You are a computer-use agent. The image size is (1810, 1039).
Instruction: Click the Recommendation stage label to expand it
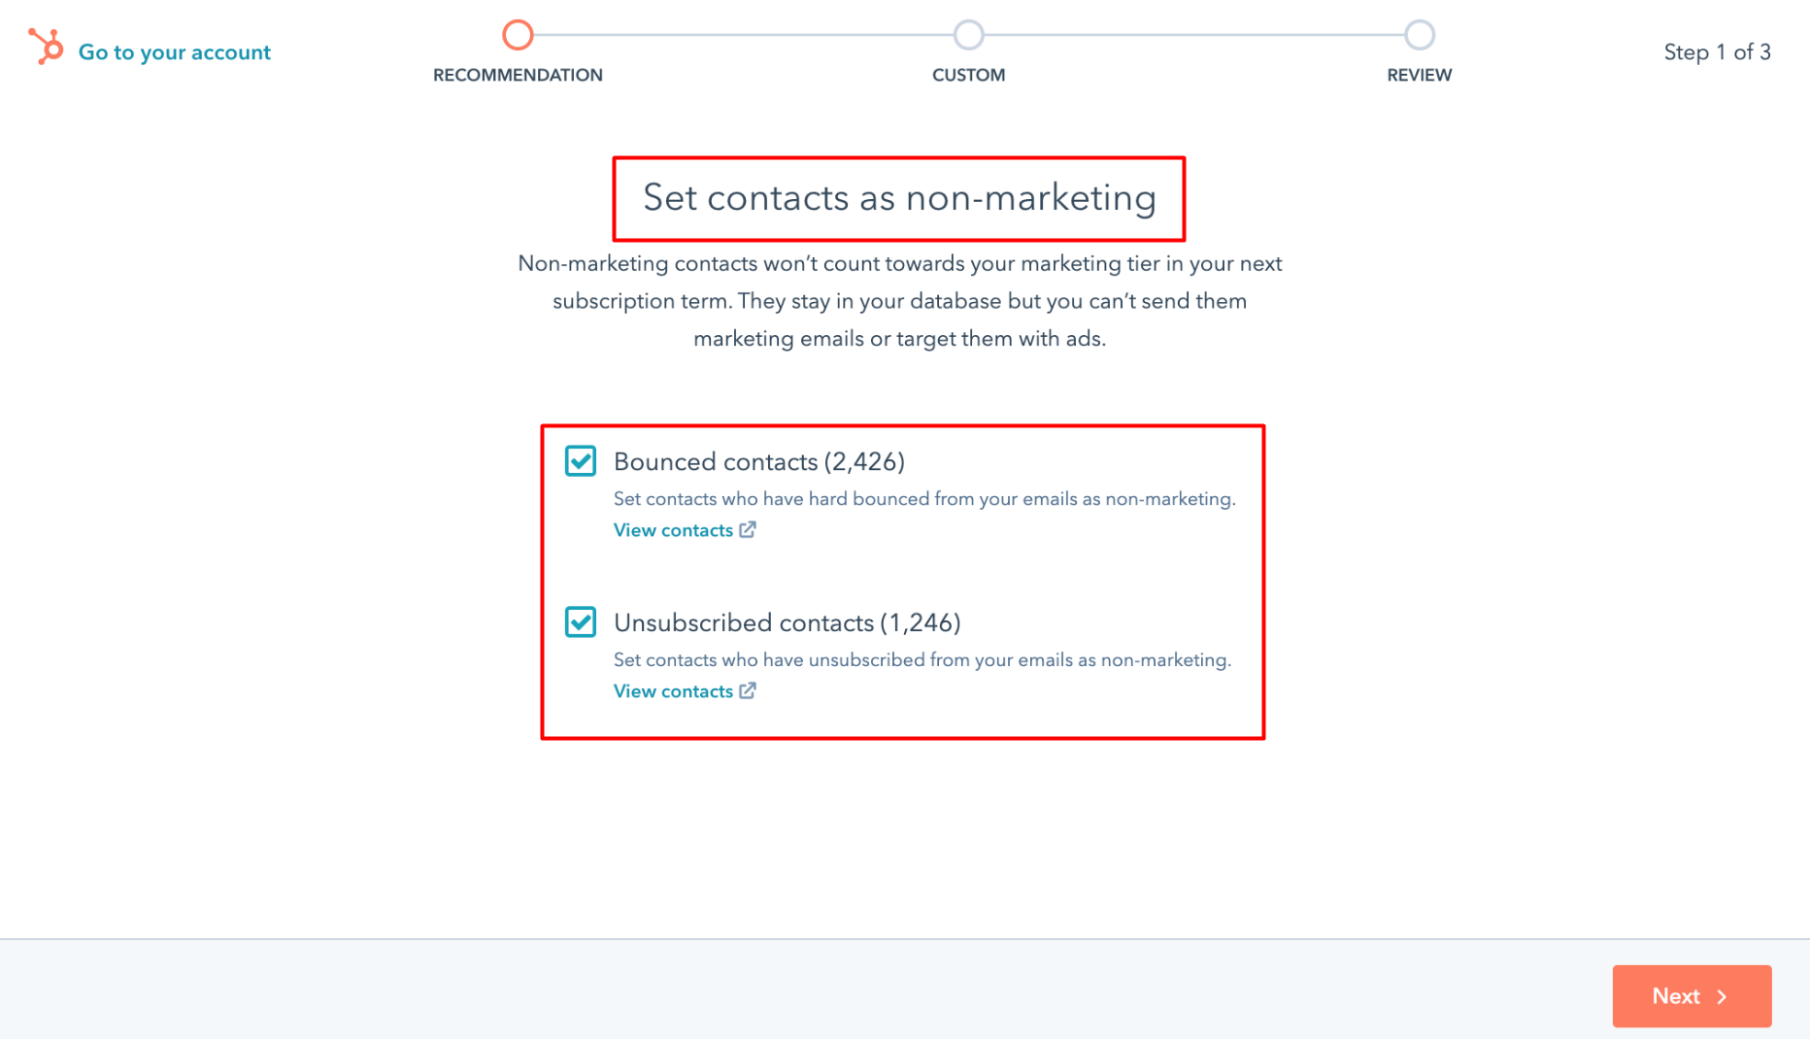tap(518, 75)
